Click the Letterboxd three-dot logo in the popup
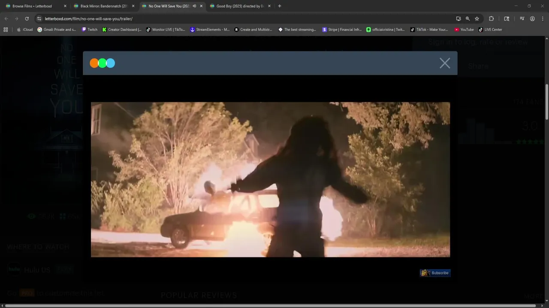 coord(103,63)
